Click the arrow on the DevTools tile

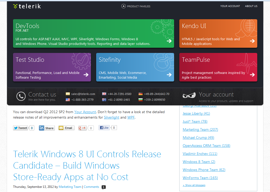(169, 41)
